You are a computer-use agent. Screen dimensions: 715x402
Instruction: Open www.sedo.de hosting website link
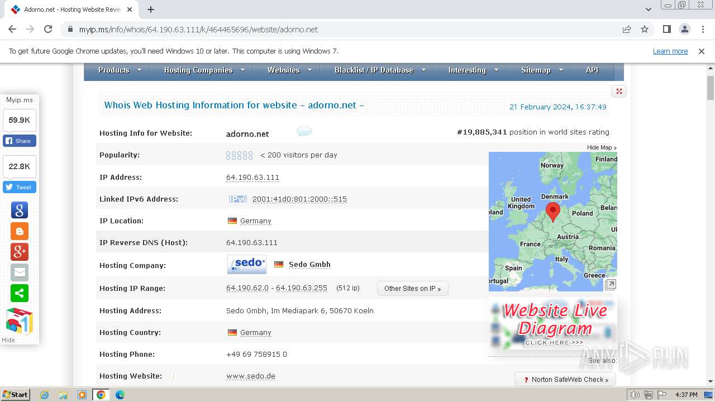(251, 376)
